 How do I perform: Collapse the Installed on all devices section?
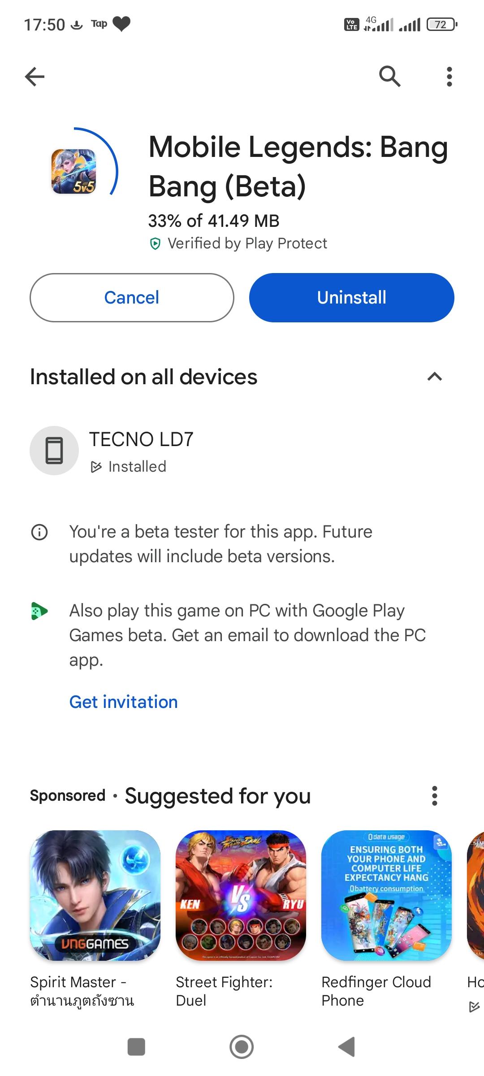[435, 377]
